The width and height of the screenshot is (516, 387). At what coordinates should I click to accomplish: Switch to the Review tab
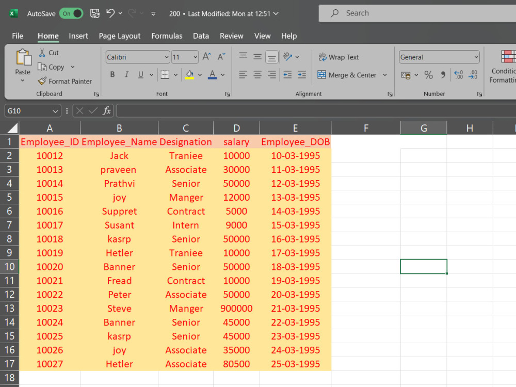[x=231, y=36]
